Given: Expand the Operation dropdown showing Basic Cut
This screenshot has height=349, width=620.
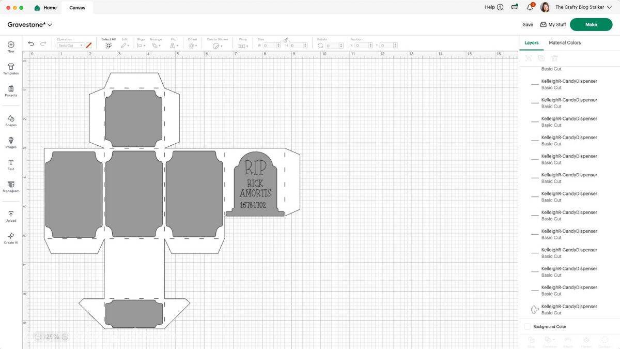Looking at the screenshot, I should (x=70, y=45).
